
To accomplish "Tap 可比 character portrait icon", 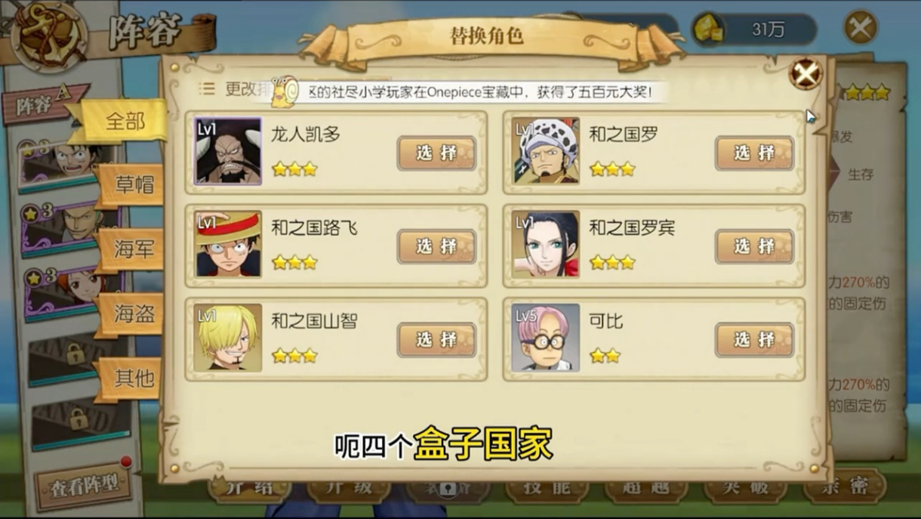I will coord(545,338).
